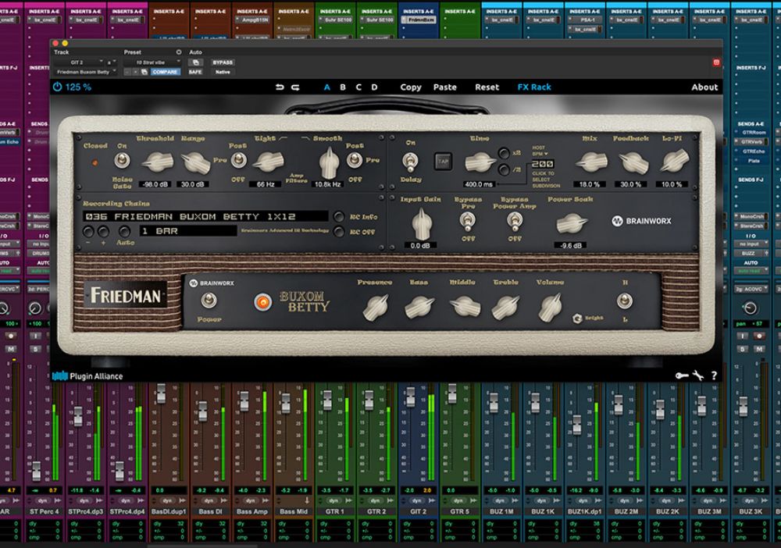Click the red target button in plugin header
The image size is (781, 548).
pyautogui.click(x=716, y=62)
